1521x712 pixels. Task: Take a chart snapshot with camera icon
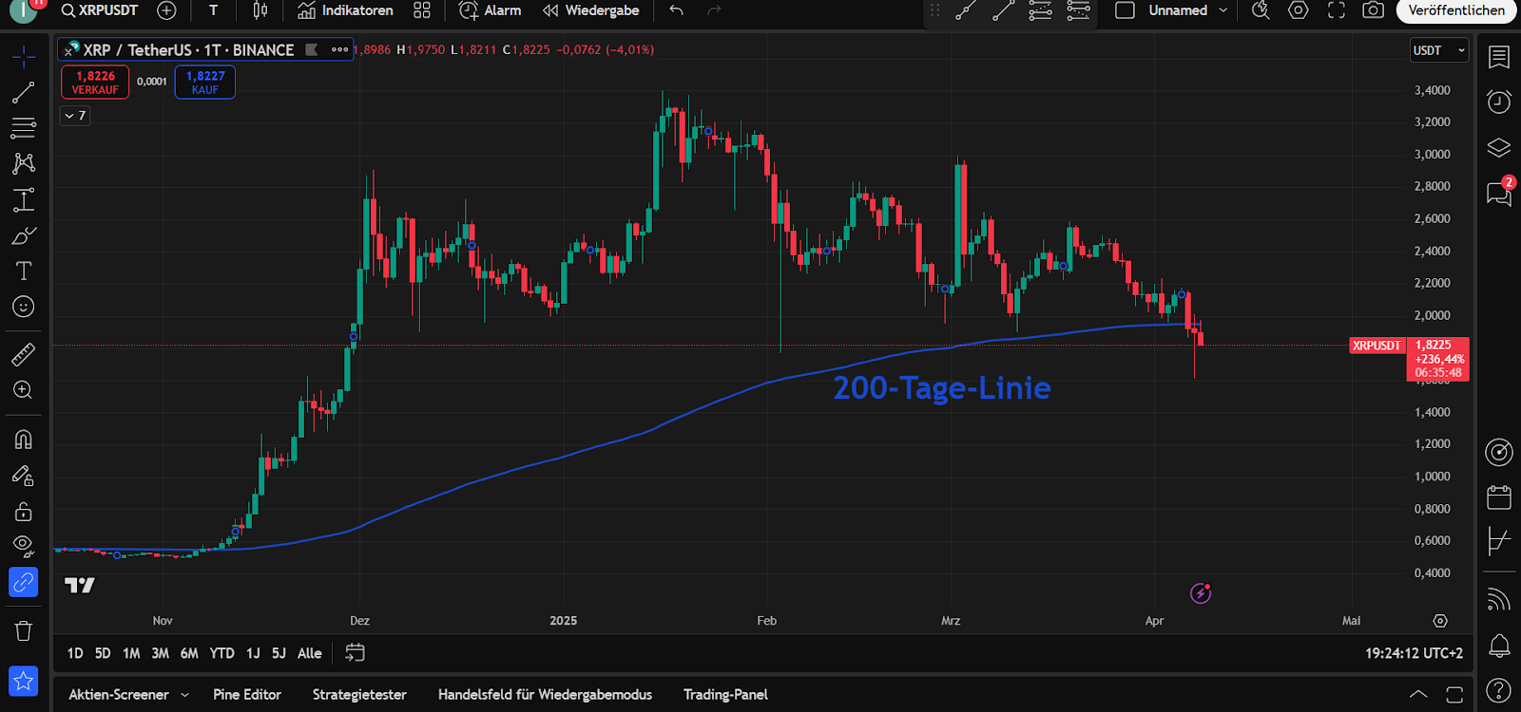point(1373,10)
